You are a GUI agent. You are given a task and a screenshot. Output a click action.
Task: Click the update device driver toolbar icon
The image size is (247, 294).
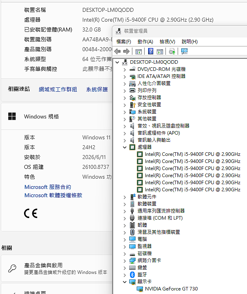pos(172,51)
